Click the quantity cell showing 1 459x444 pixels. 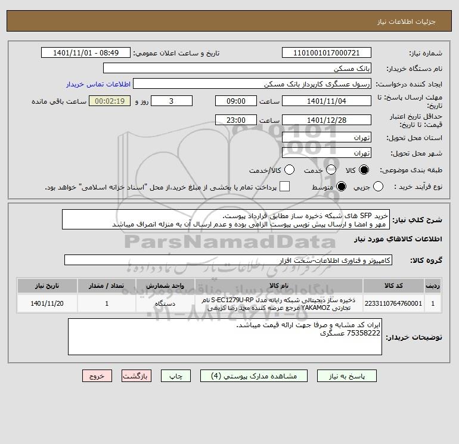click(107, 303)
